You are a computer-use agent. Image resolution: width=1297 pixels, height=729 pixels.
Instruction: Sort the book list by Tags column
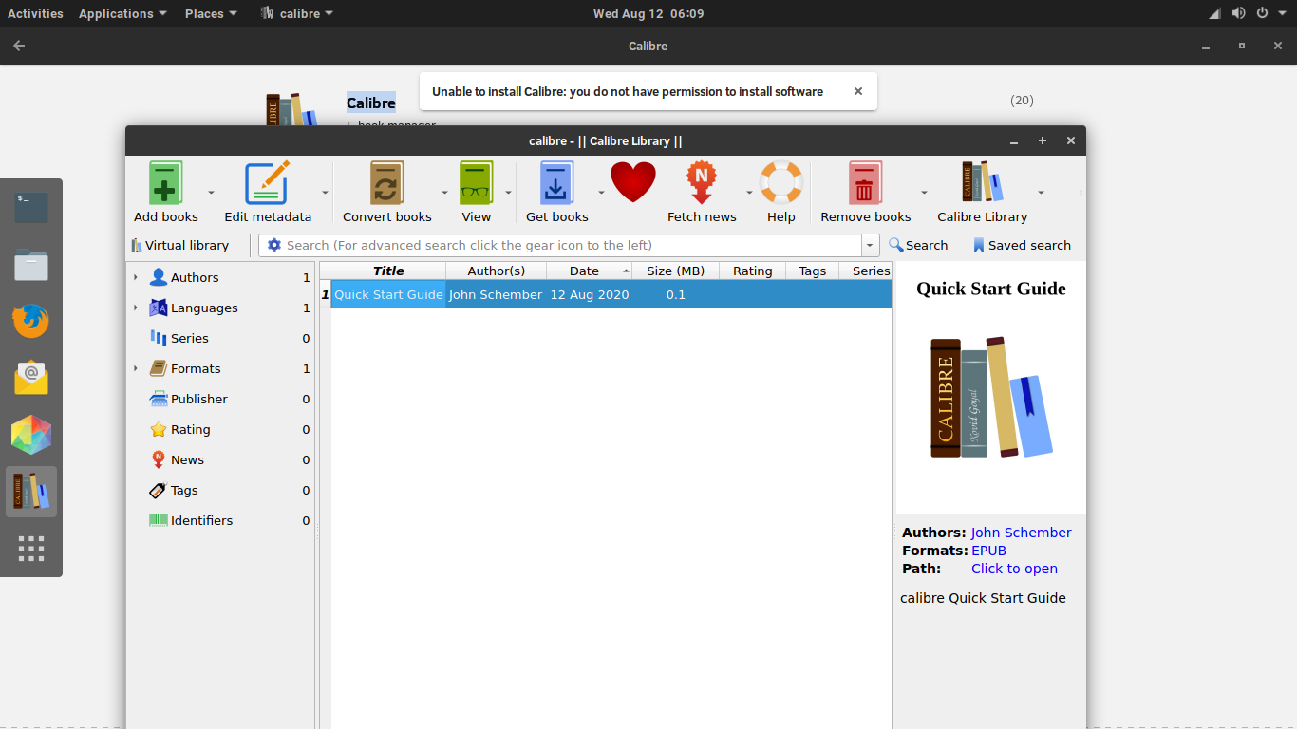click(x=812, y=271)
